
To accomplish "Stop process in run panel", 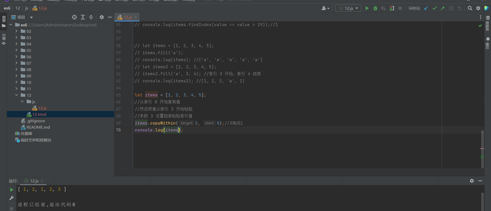I will (x=12, y=209).
